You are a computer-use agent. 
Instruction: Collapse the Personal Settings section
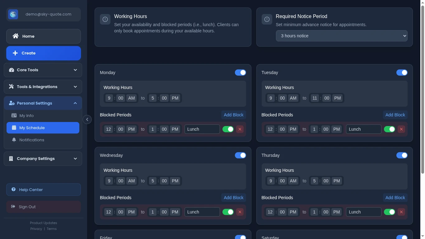click(43, 103)
